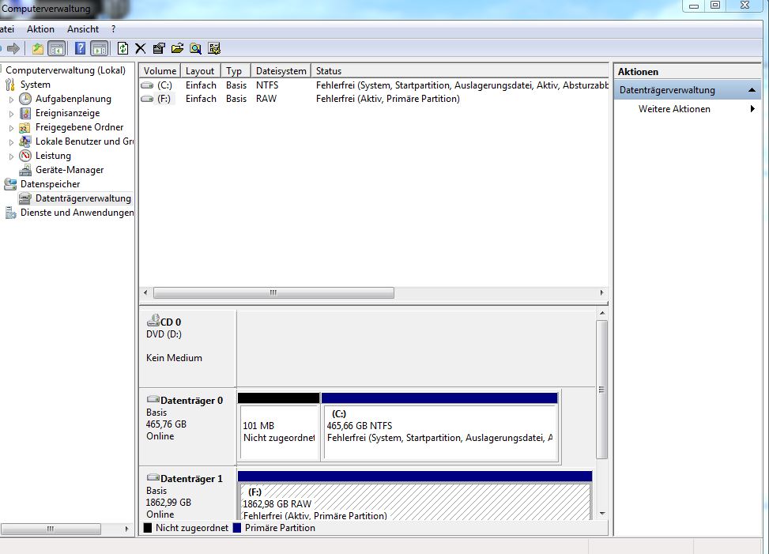Expand the Freigegebene Ordner node arrow
Screen dimensions: 769x554
[11, 128]
